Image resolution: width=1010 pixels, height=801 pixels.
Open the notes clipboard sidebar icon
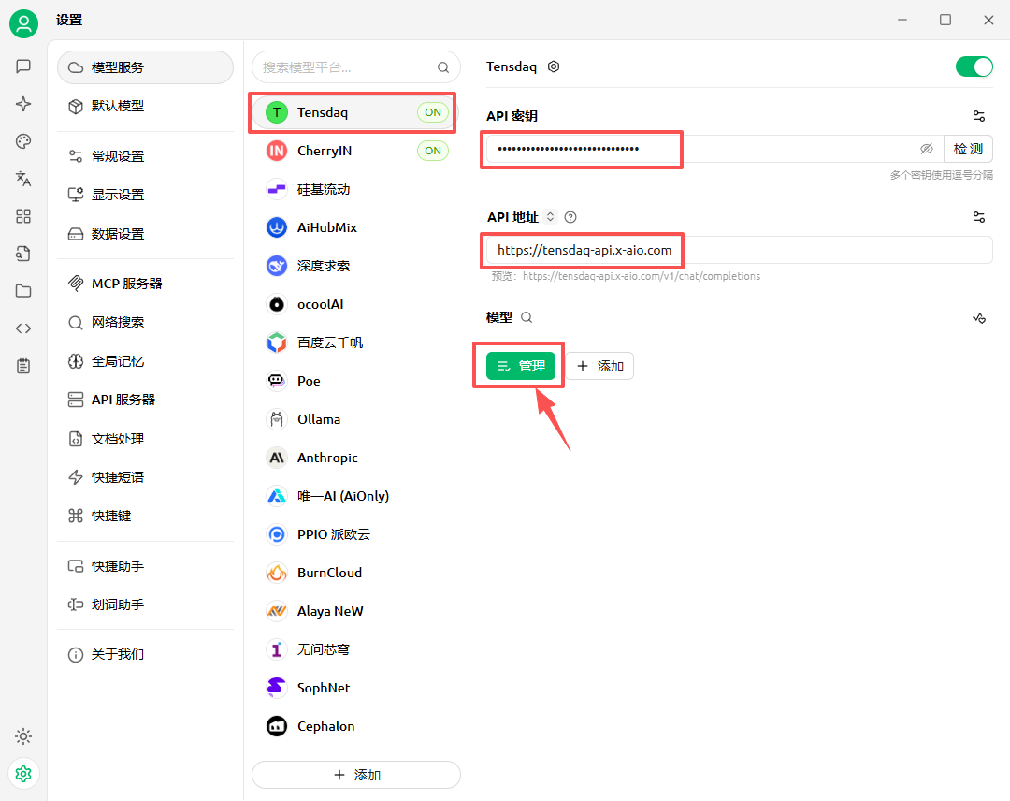[x=23, y=366]
